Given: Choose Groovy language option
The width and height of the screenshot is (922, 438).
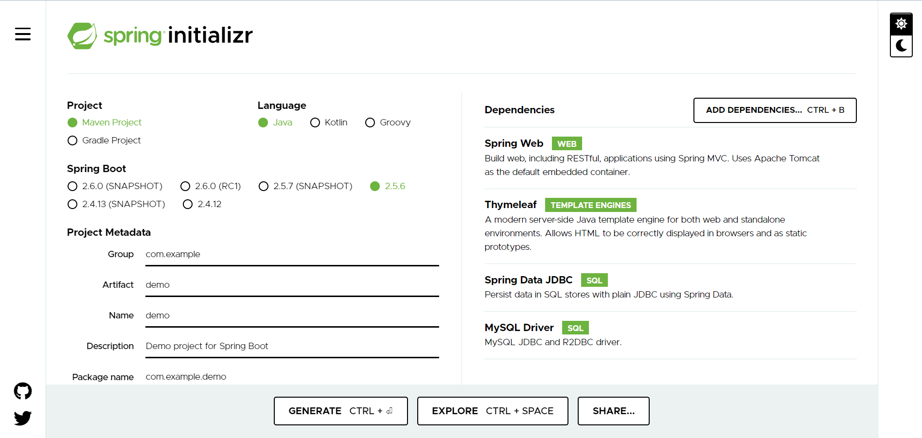Looking at the screenshot, I should coord(388,123).
